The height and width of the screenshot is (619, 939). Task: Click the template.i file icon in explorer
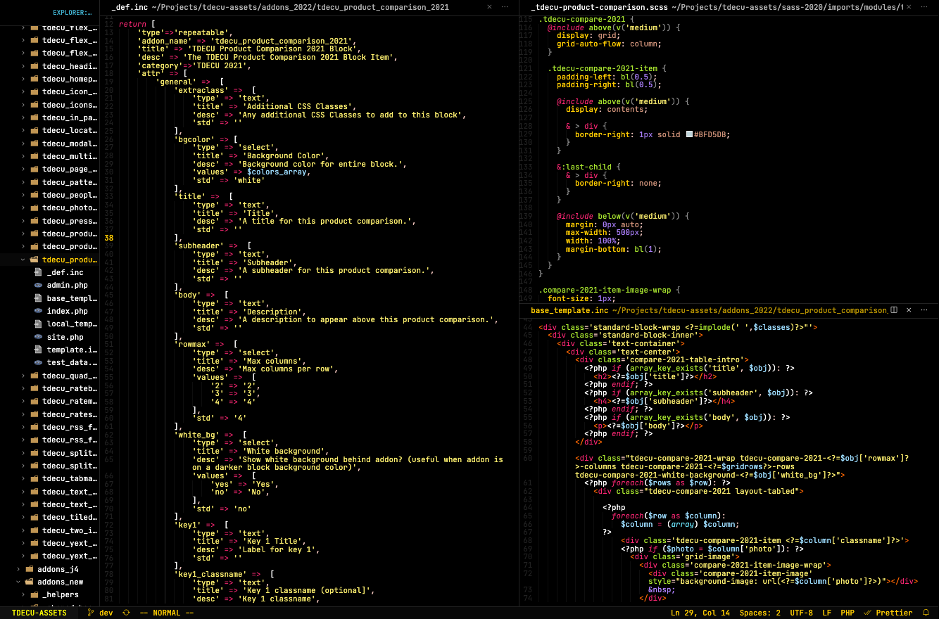pyautogui.click(x=39, y=350)
